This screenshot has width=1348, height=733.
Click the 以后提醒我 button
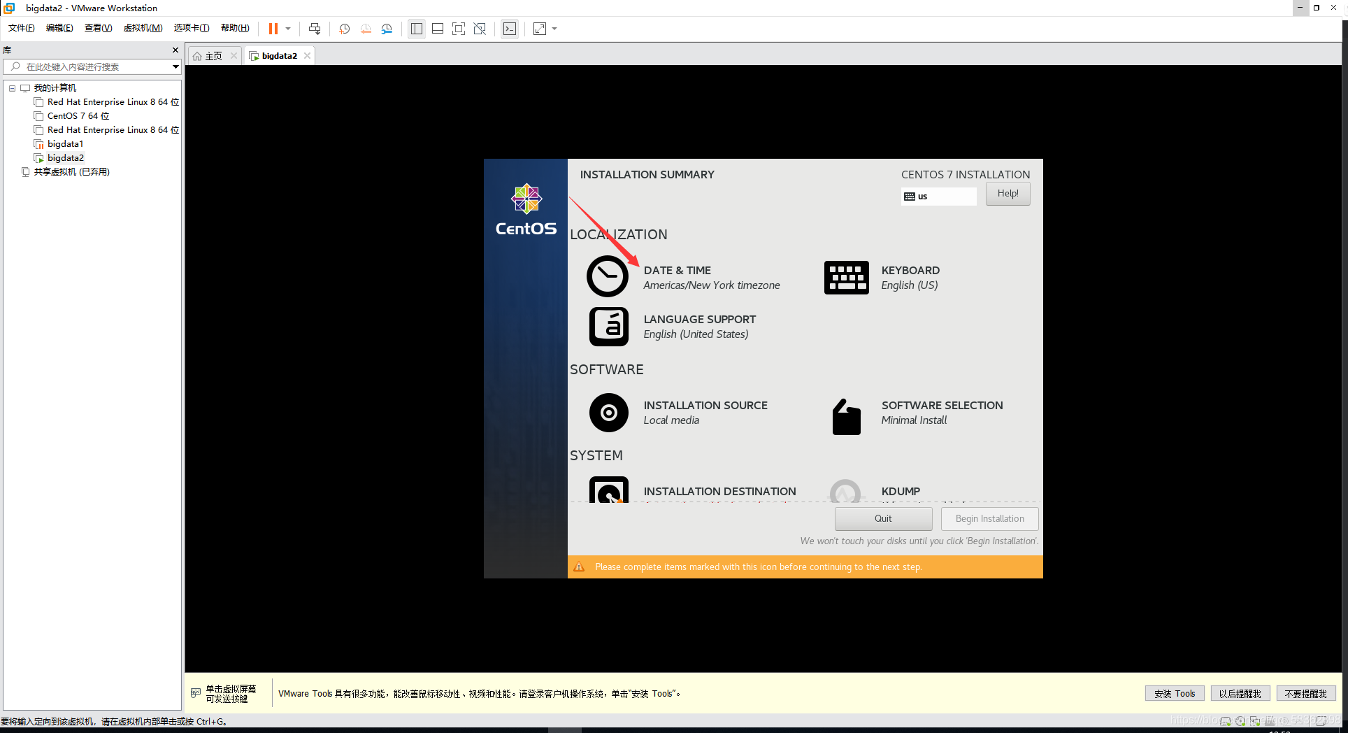pyautogui.click(x=1240, y=694)
